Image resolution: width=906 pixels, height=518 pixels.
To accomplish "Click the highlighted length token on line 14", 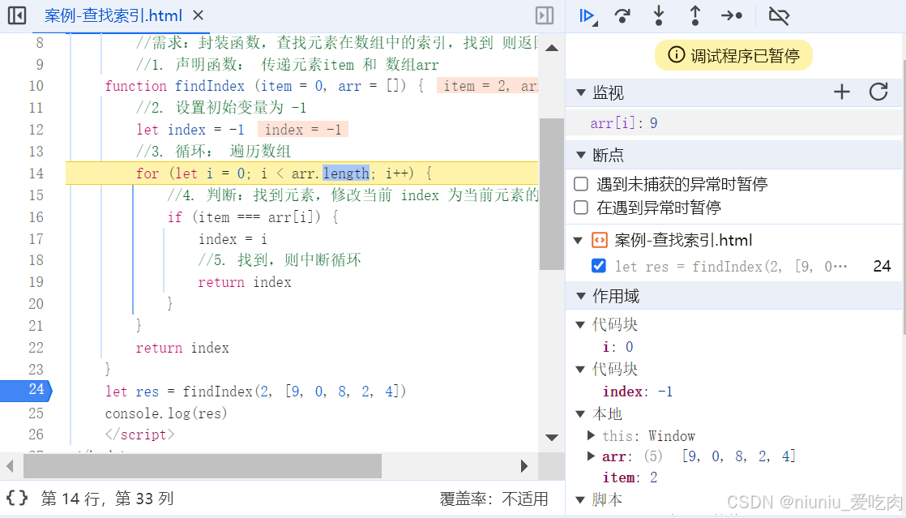I will pos(345,173).
